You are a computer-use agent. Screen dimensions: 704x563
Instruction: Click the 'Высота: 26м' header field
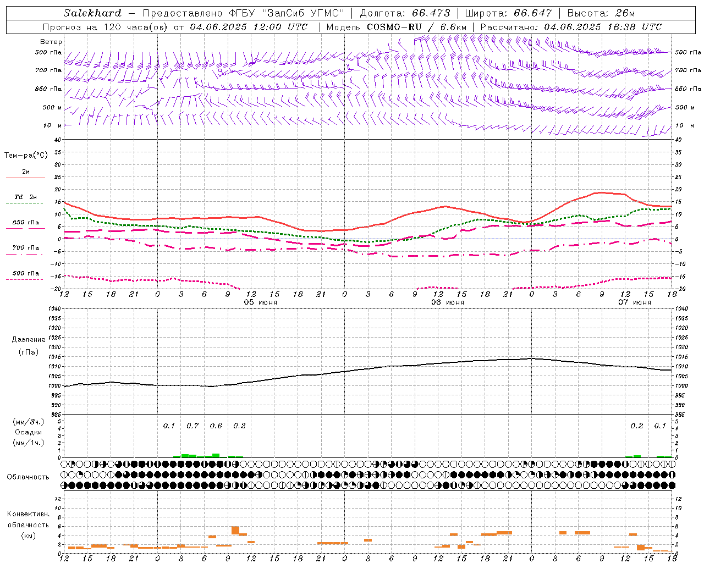pos(601,13)
